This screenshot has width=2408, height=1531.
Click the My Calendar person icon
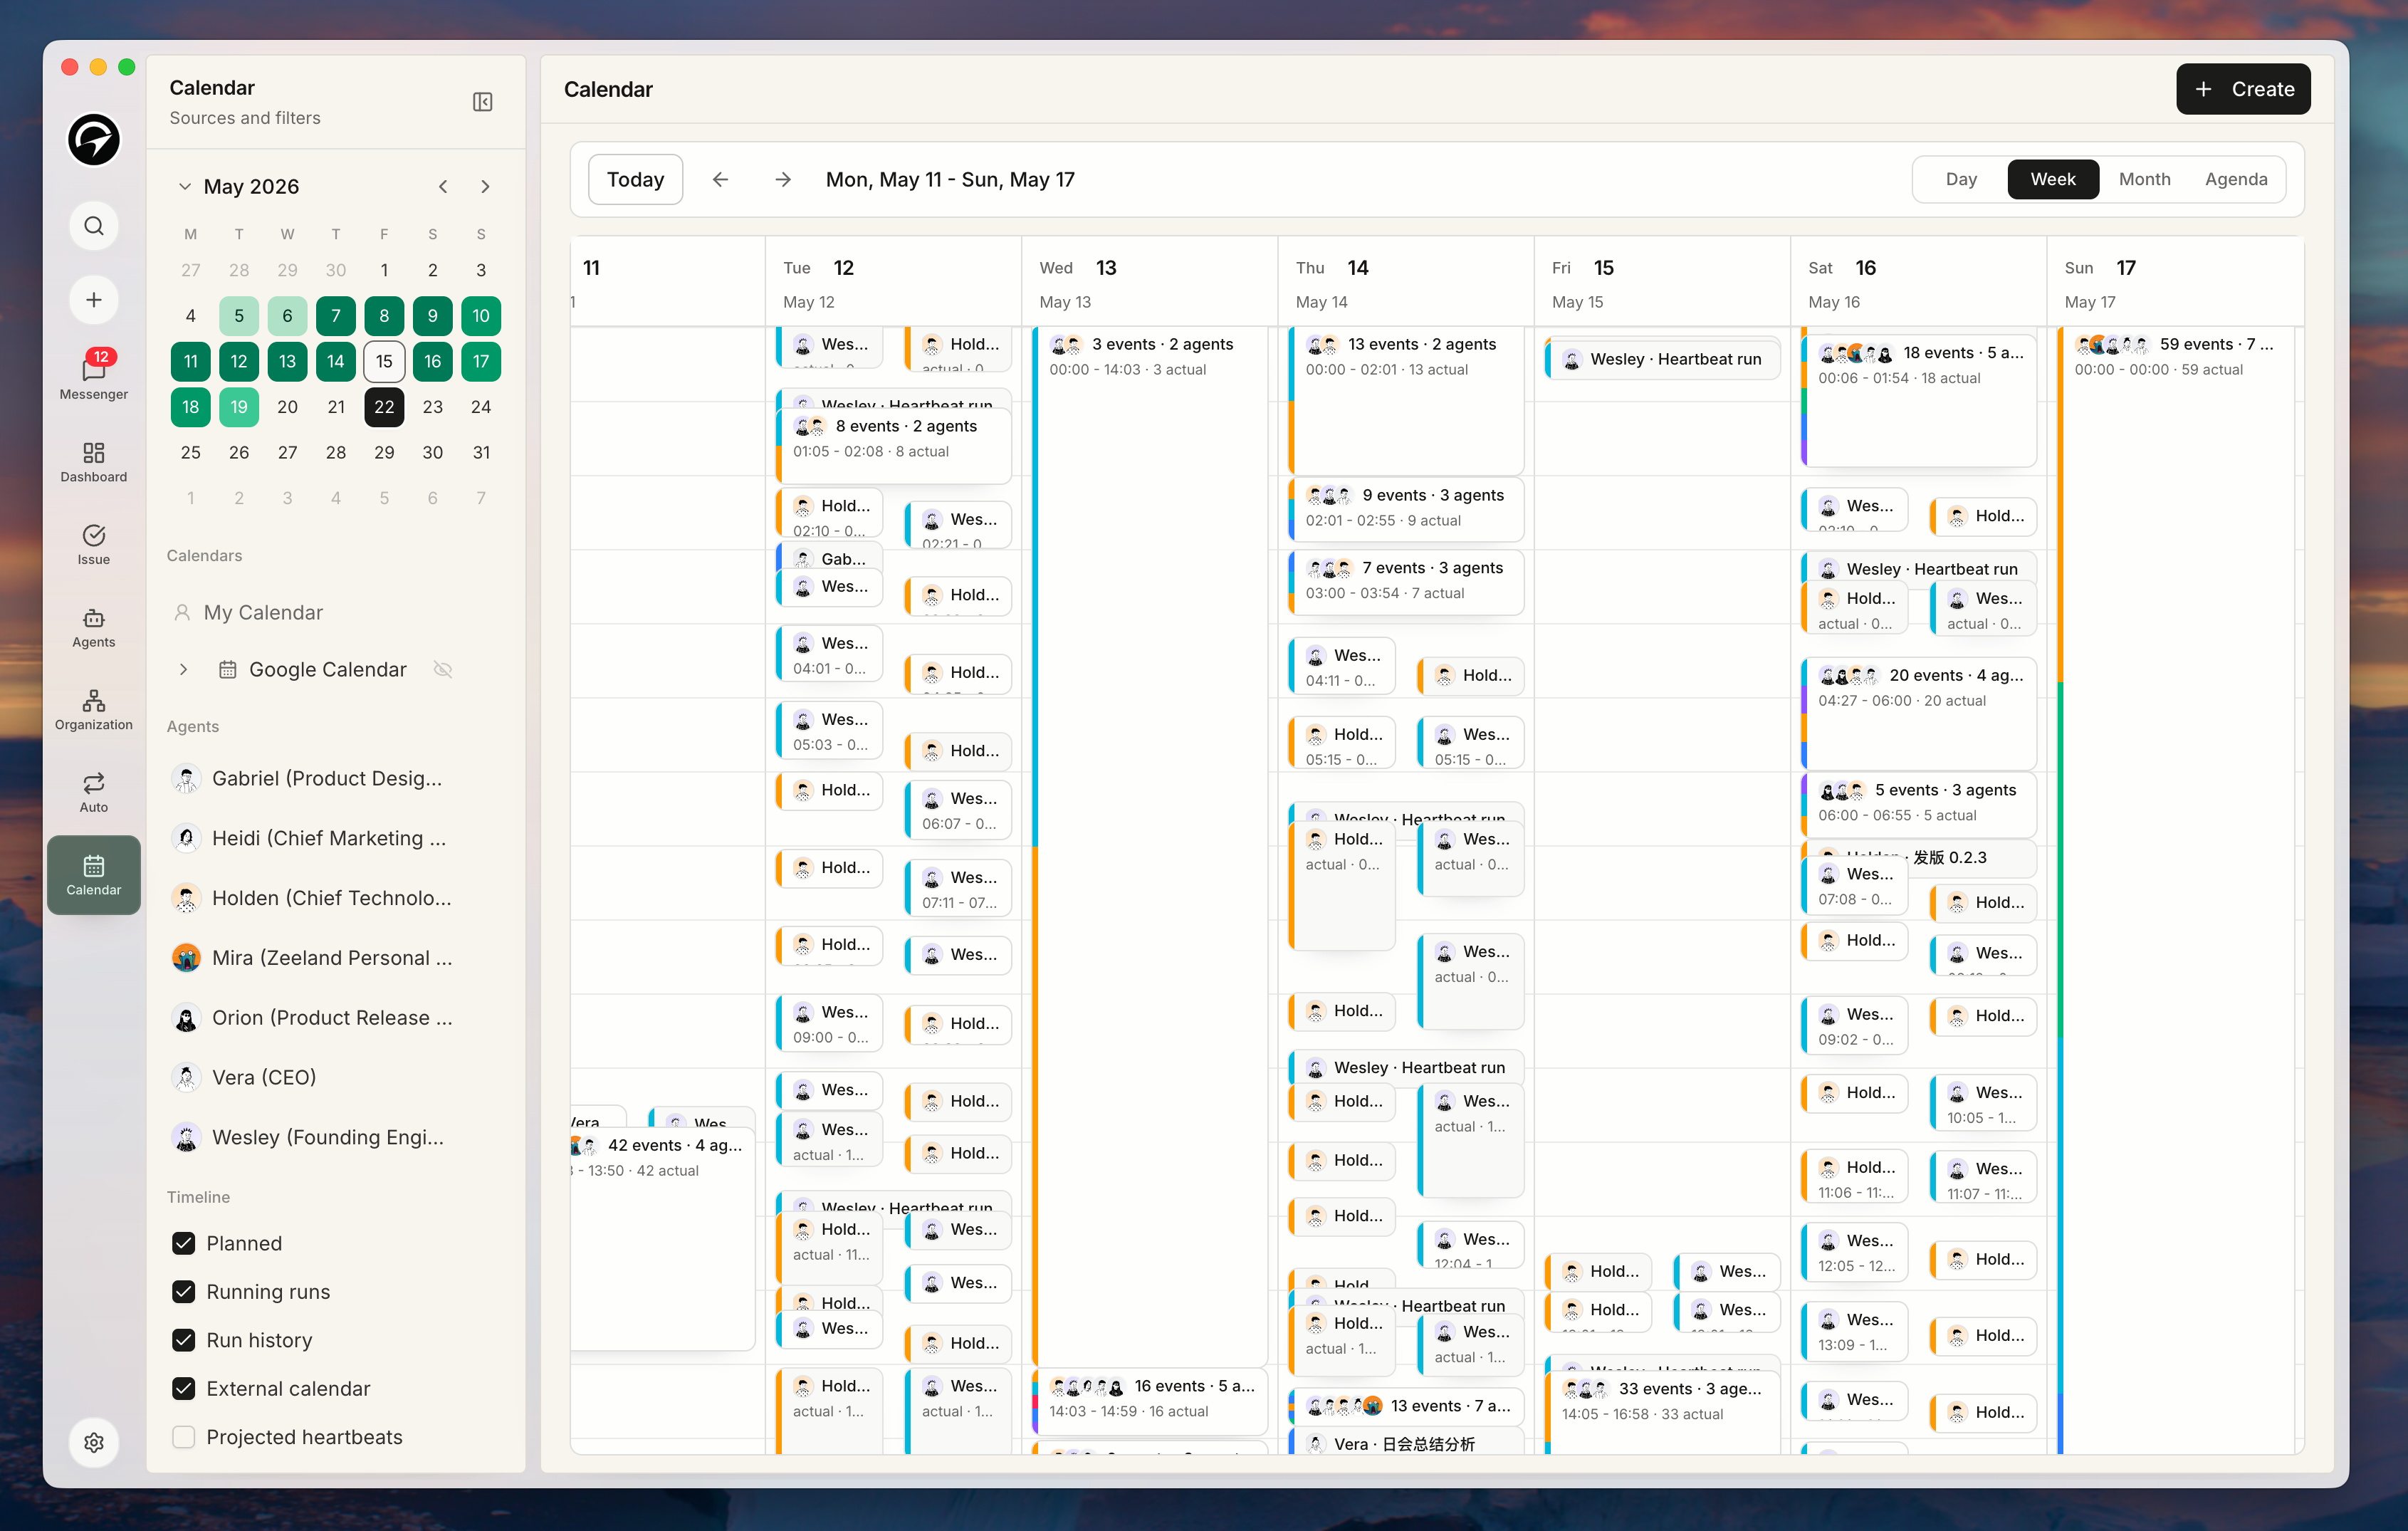pos(182,612)
